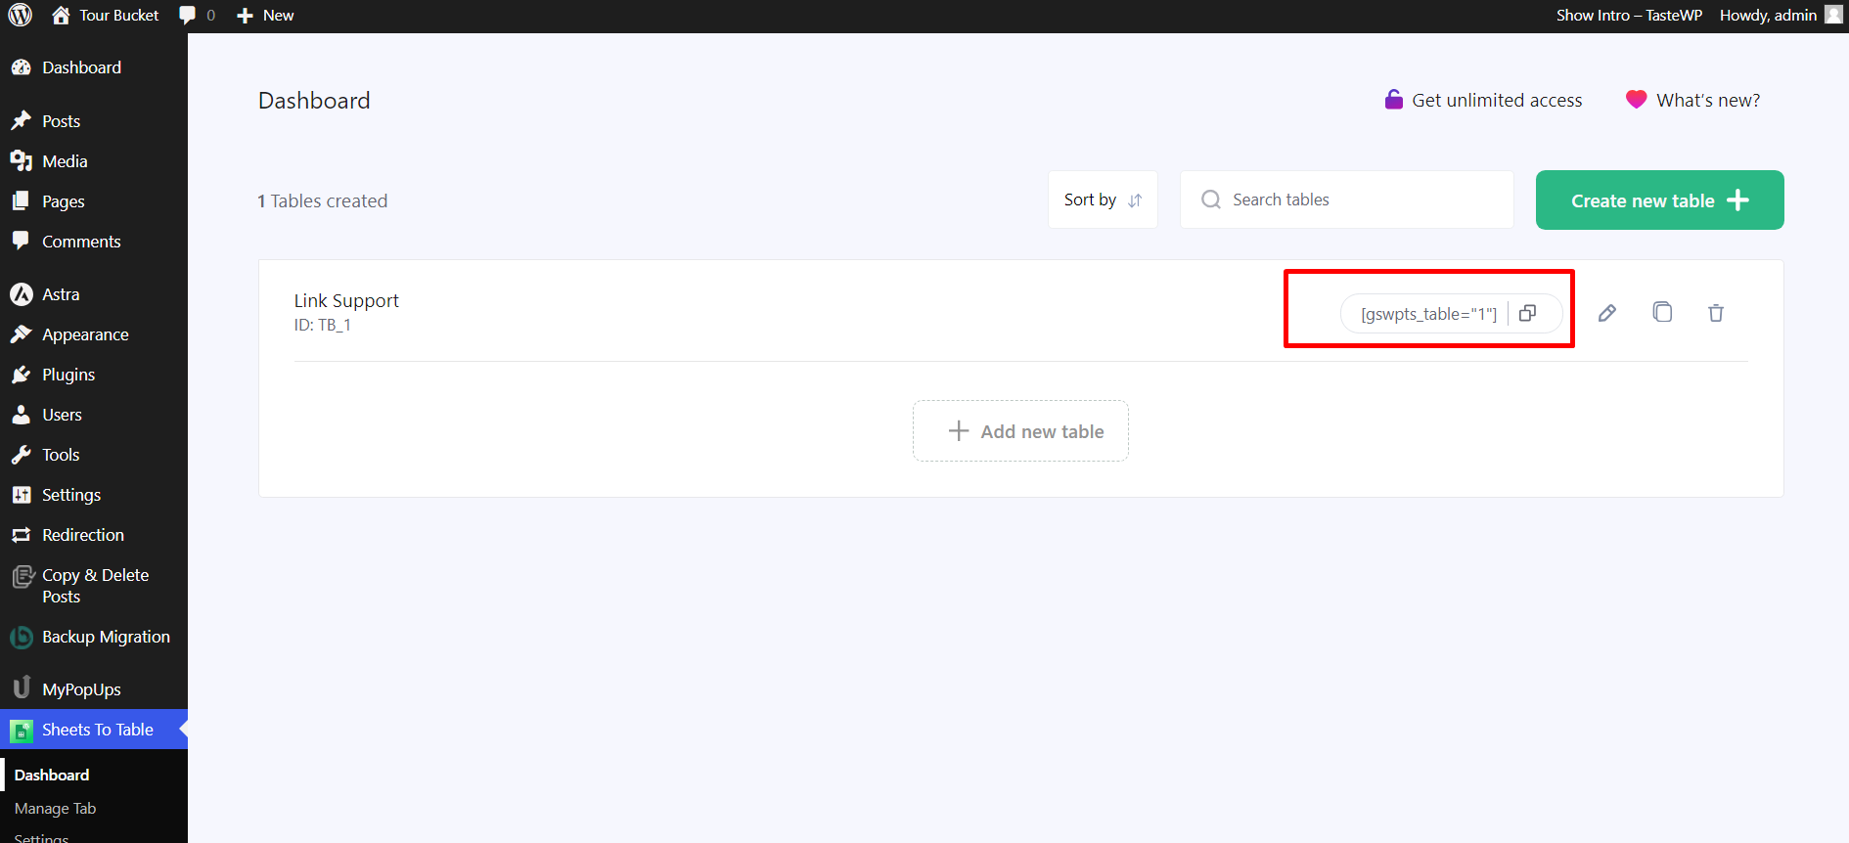Screen dimensions: 1849x843
Task: Open the Redirection menu item
Action: click(x=94, y=535)
